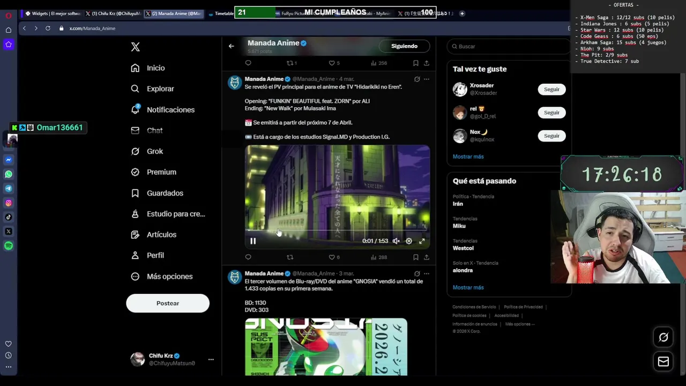Click the Buscar search field
Viewport: 686px width, 386px height.
pos(508,46)
